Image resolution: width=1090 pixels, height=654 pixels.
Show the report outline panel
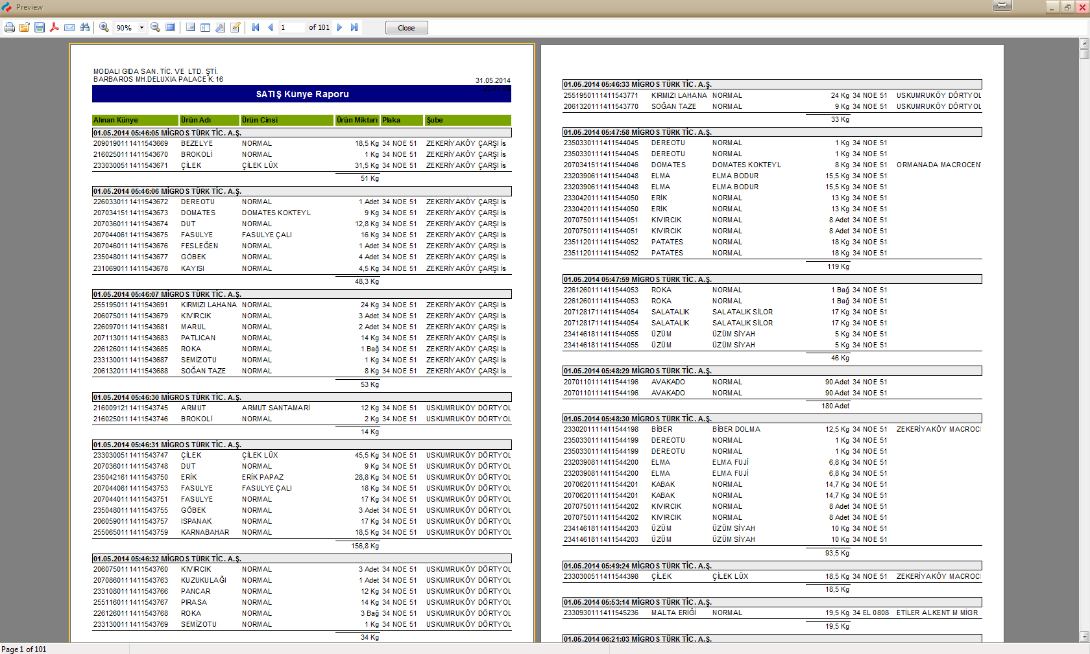(190, 27)
